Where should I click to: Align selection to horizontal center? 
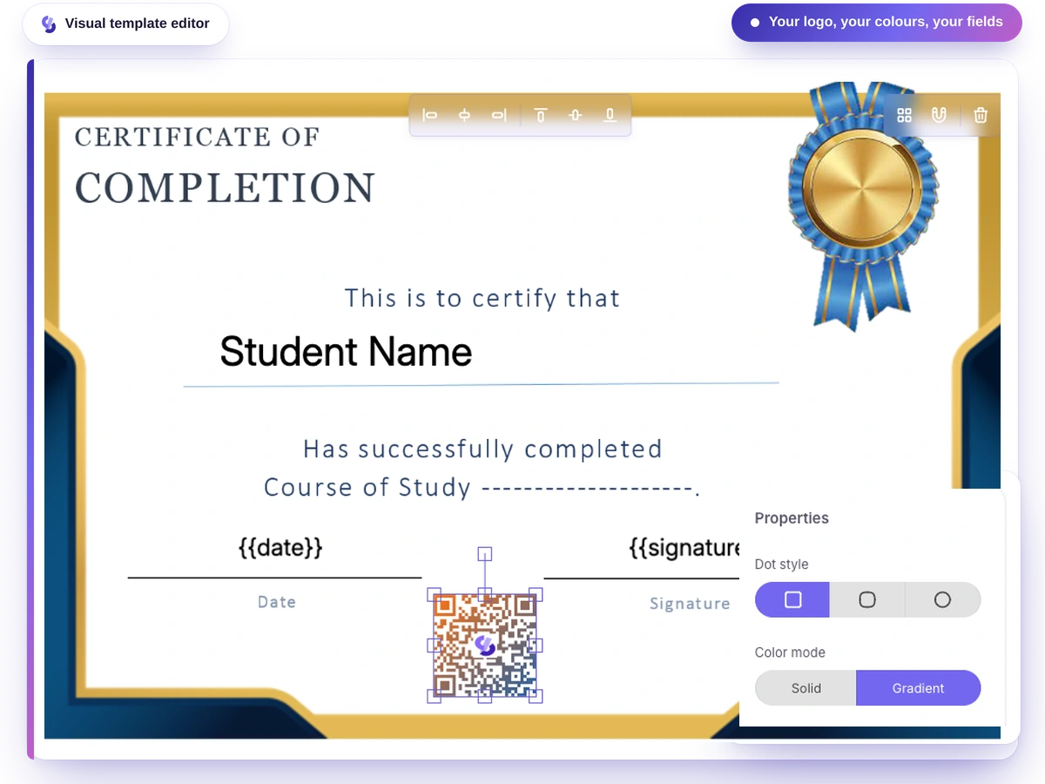coord(464,115)
